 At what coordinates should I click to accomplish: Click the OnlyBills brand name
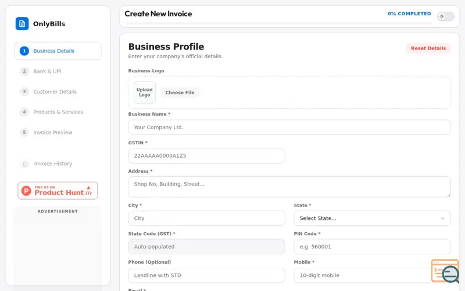49,24
